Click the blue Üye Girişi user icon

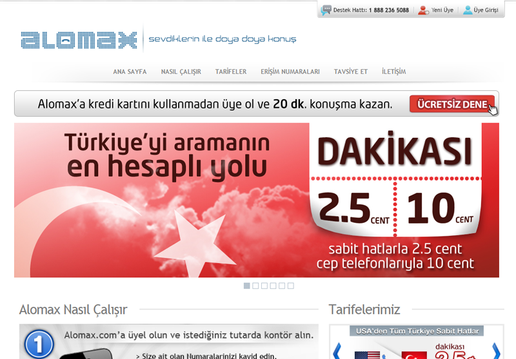click(x=468, y=10)
